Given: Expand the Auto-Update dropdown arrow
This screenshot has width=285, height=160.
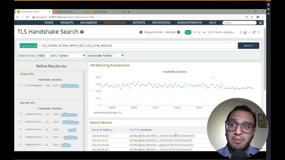Looking at the screenshot, I should click(233, 32).
